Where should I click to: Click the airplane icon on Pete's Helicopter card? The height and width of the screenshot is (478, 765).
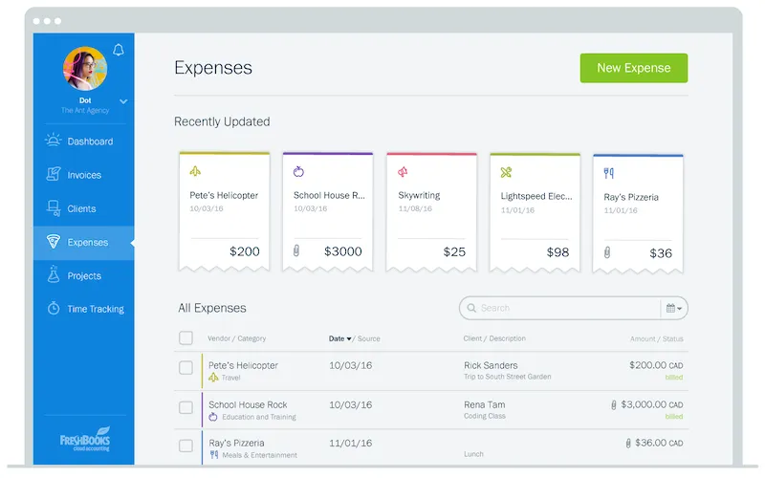coord(195,172)
